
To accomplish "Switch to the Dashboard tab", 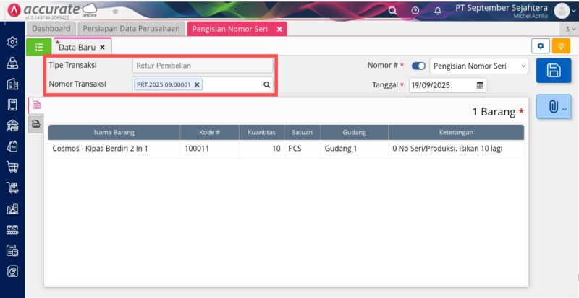I will [51, 28].
